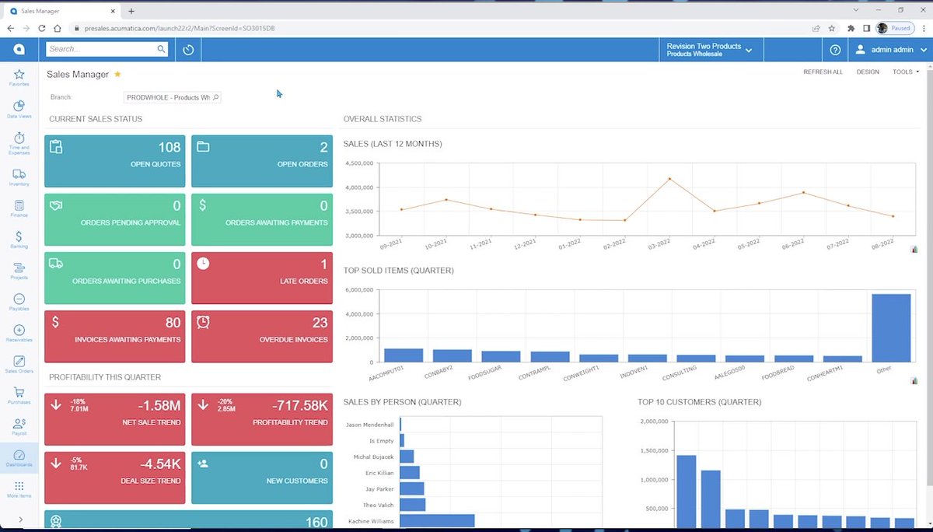
Task: Open Purchases workspace
Action: [19, 395]
